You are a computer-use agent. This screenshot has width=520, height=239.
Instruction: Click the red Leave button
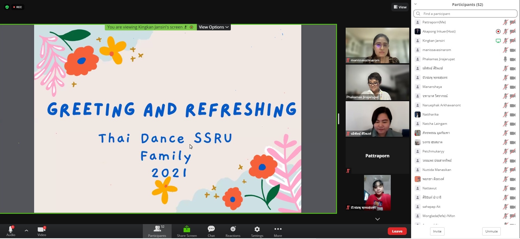click(397, 231)
